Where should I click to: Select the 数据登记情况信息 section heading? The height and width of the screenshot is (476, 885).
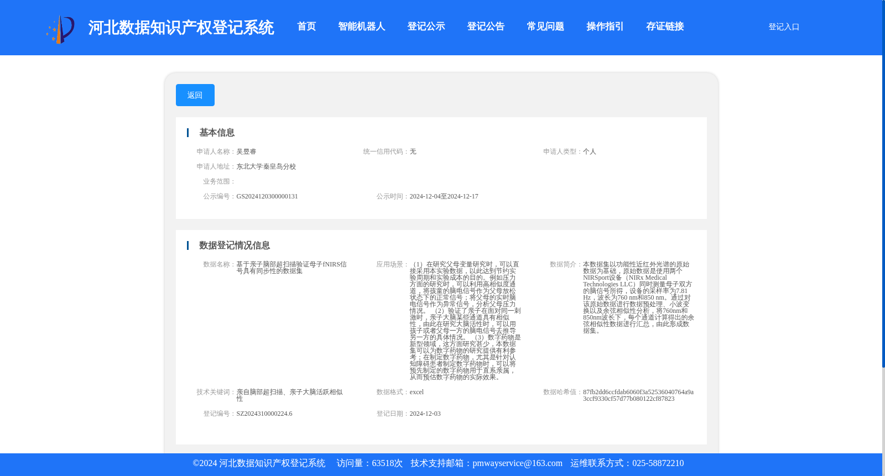coord(235,245)
